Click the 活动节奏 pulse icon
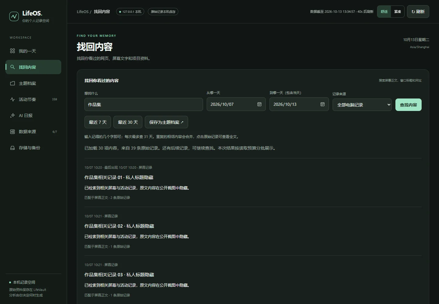This screenshot has height=304, width=439. tap(12, 99)
